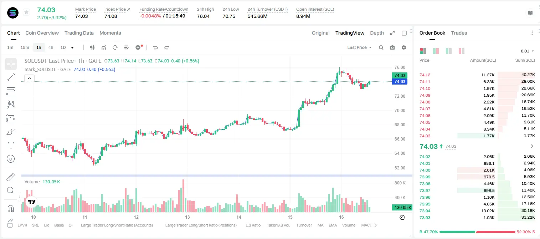Switch to the Trades tab

[x=459, y=33]
